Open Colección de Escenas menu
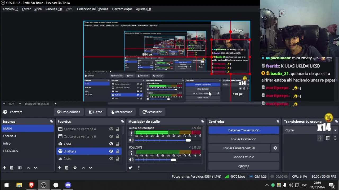The height and width of the screenshot is (190, 339). coord(92,9)
